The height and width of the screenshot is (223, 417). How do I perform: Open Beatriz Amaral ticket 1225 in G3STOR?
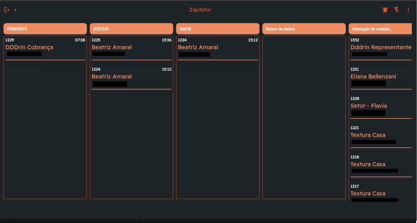tap(131, 47)
